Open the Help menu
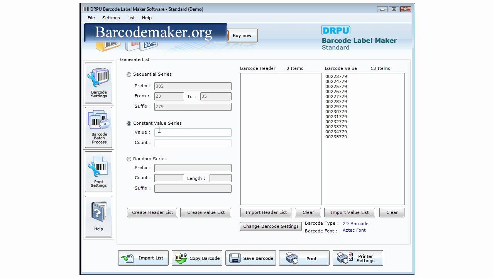Screen dimensions: 494x278 pos(147,18)
